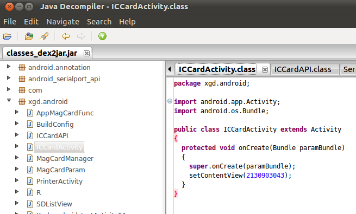The height and width of the screenshot is (214, 356).
Task: Expand the com package node
Action: click(9, 89)
